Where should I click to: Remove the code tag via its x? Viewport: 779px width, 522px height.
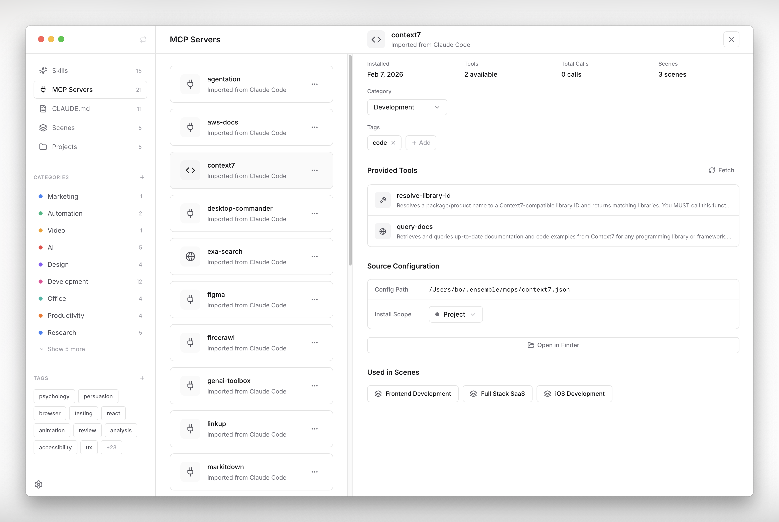(393, 143)
